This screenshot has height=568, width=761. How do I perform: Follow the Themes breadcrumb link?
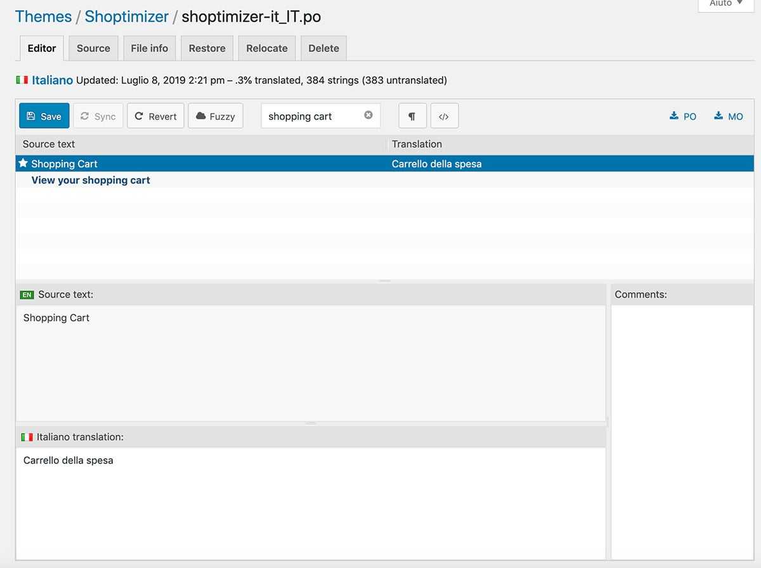point(43,16)
